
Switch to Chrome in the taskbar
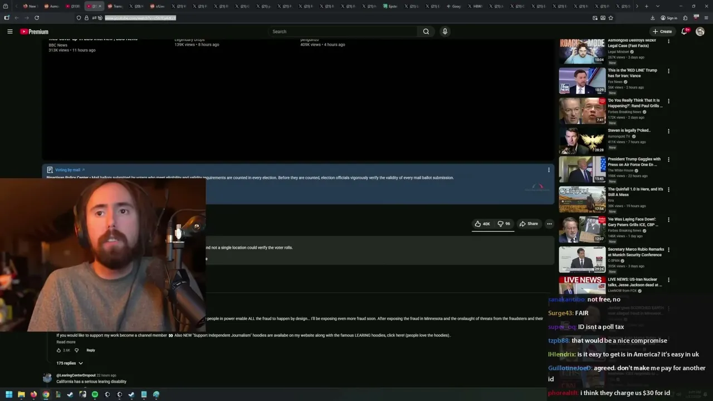46,394
